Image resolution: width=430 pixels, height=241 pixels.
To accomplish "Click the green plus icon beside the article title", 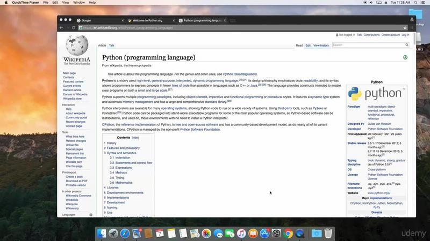I will coord(405,57).
